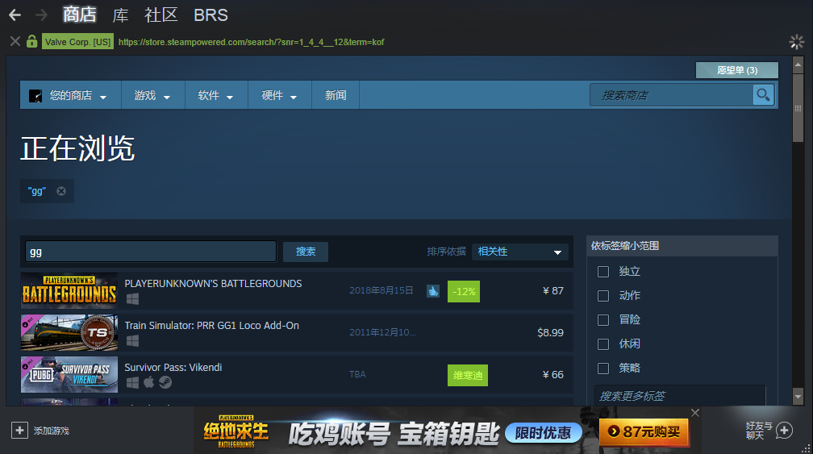Screen dimensions: 813x454
Task: Click the plus icon to add game
Action: (x=19, y=430)
